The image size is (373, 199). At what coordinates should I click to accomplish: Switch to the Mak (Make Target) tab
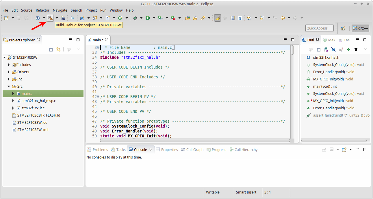pyautogui.click(x=329, y=40)
